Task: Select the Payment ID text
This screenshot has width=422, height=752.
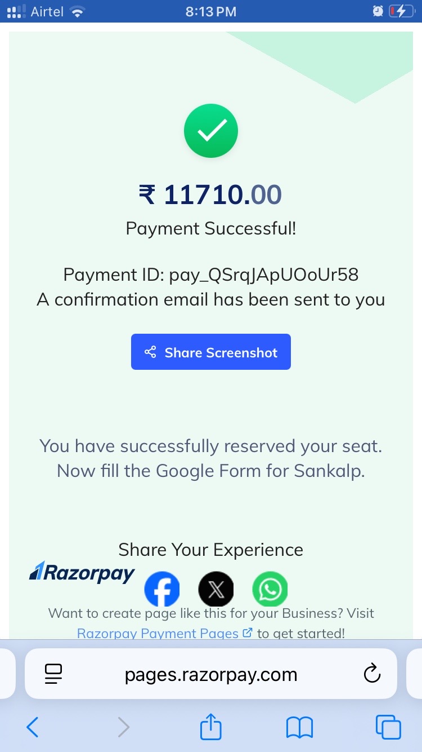Action: point(211,275)
